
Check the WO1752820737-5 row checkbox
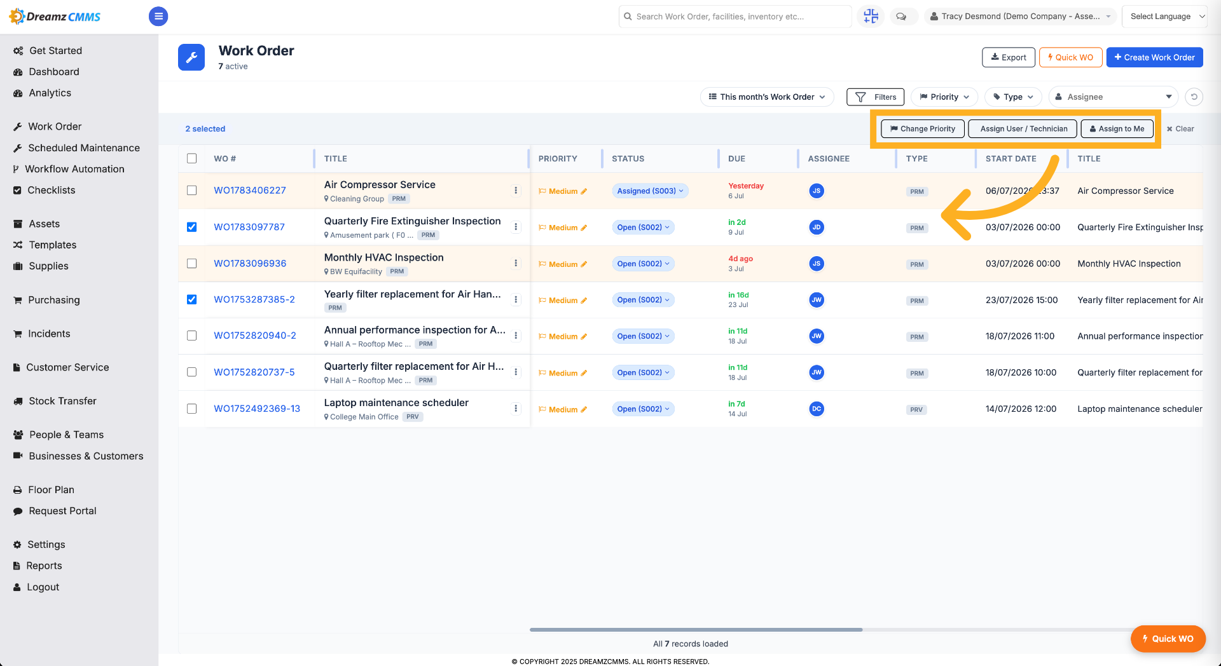[192, 372]
